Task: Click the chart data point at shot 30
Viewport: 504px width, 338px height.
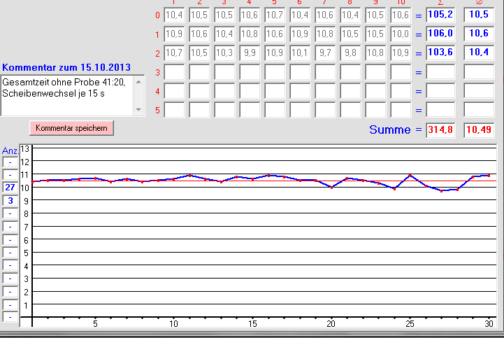Action: pos(489,176)
